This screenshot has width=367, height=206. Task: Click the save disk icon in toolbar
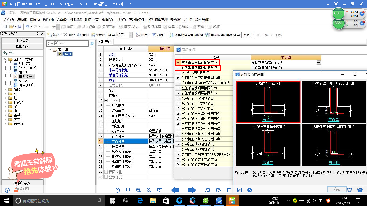20,27
